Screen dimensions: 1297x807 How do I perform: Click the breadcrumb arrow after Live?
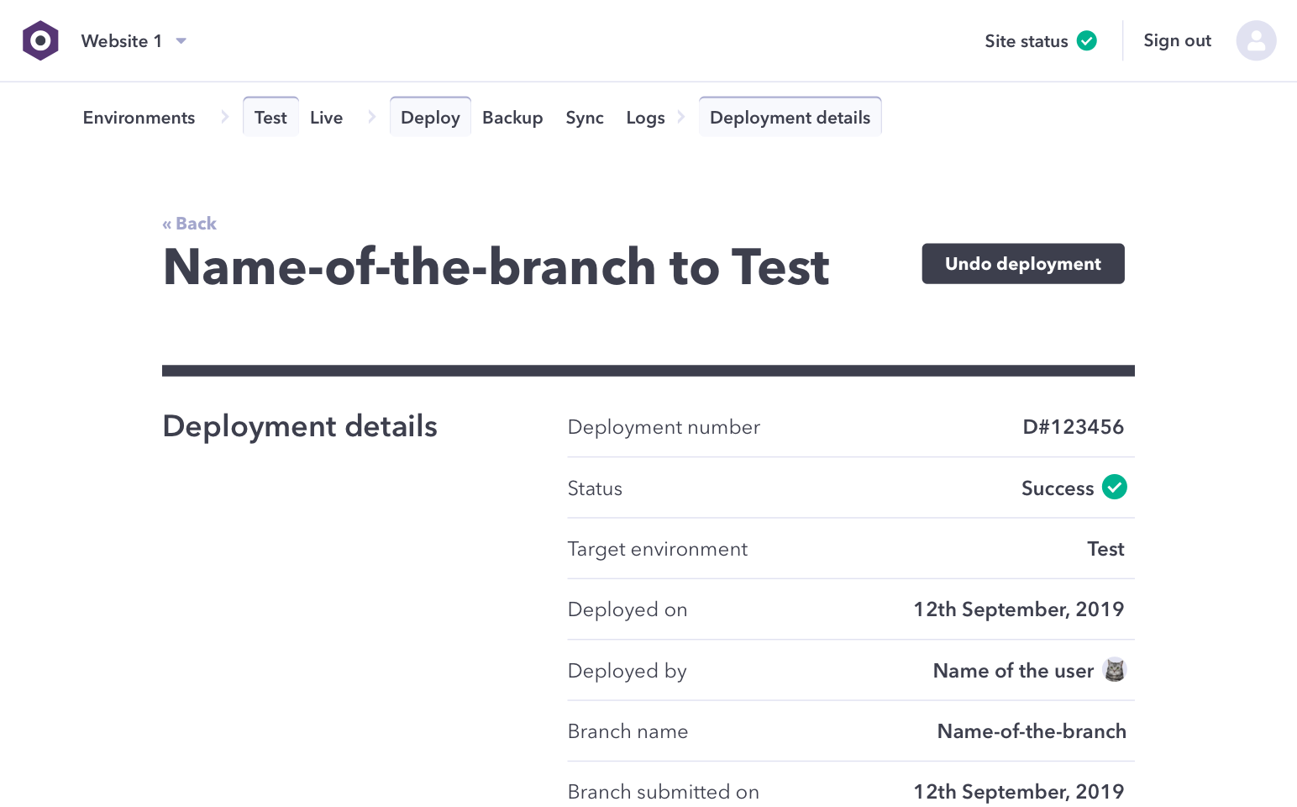pos(371,117)
